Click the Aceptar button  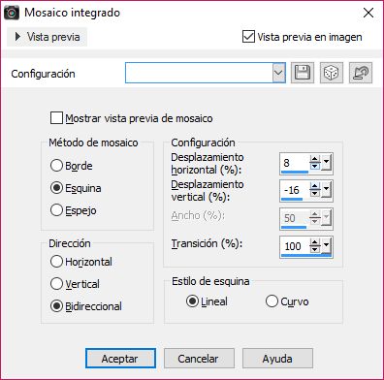120,359
